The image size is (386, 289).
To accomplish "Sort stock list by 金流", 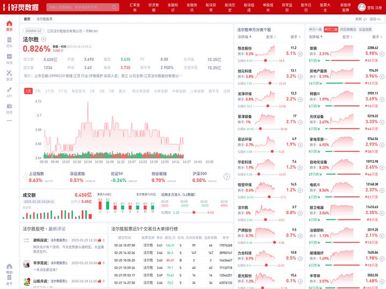I will pos(271,37).
